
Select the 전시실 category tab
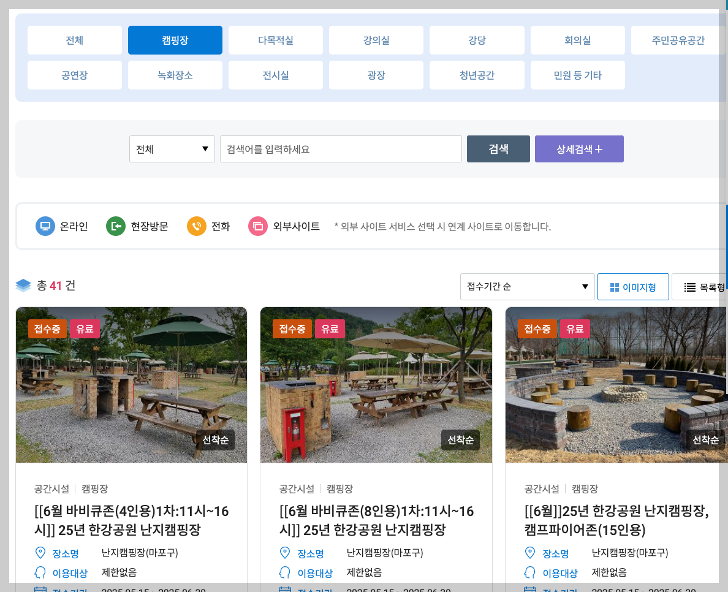tap(275, 75)
